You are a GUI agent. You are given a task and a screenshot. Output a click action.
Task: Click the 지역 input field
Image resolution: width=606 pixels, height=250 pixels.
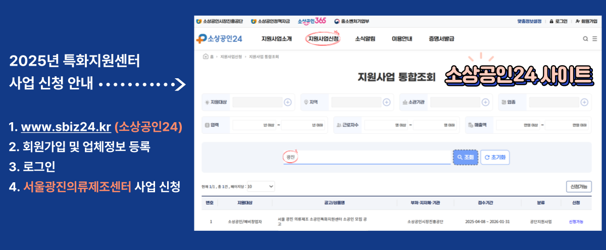click(x=356, y=102)
